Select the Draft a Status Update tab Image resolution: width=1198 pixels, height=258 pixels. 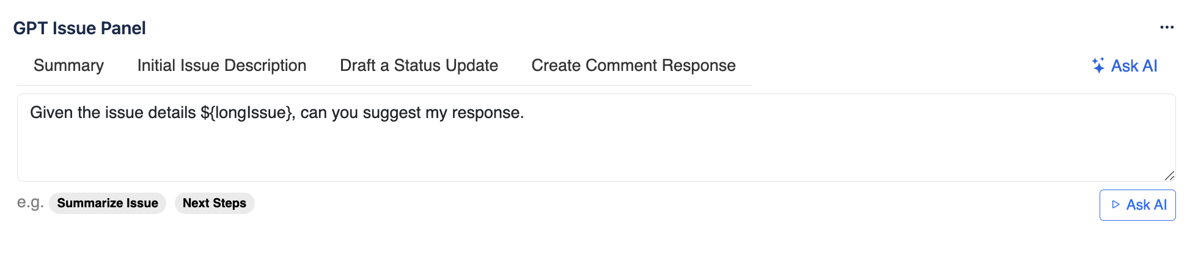(419, 65)
